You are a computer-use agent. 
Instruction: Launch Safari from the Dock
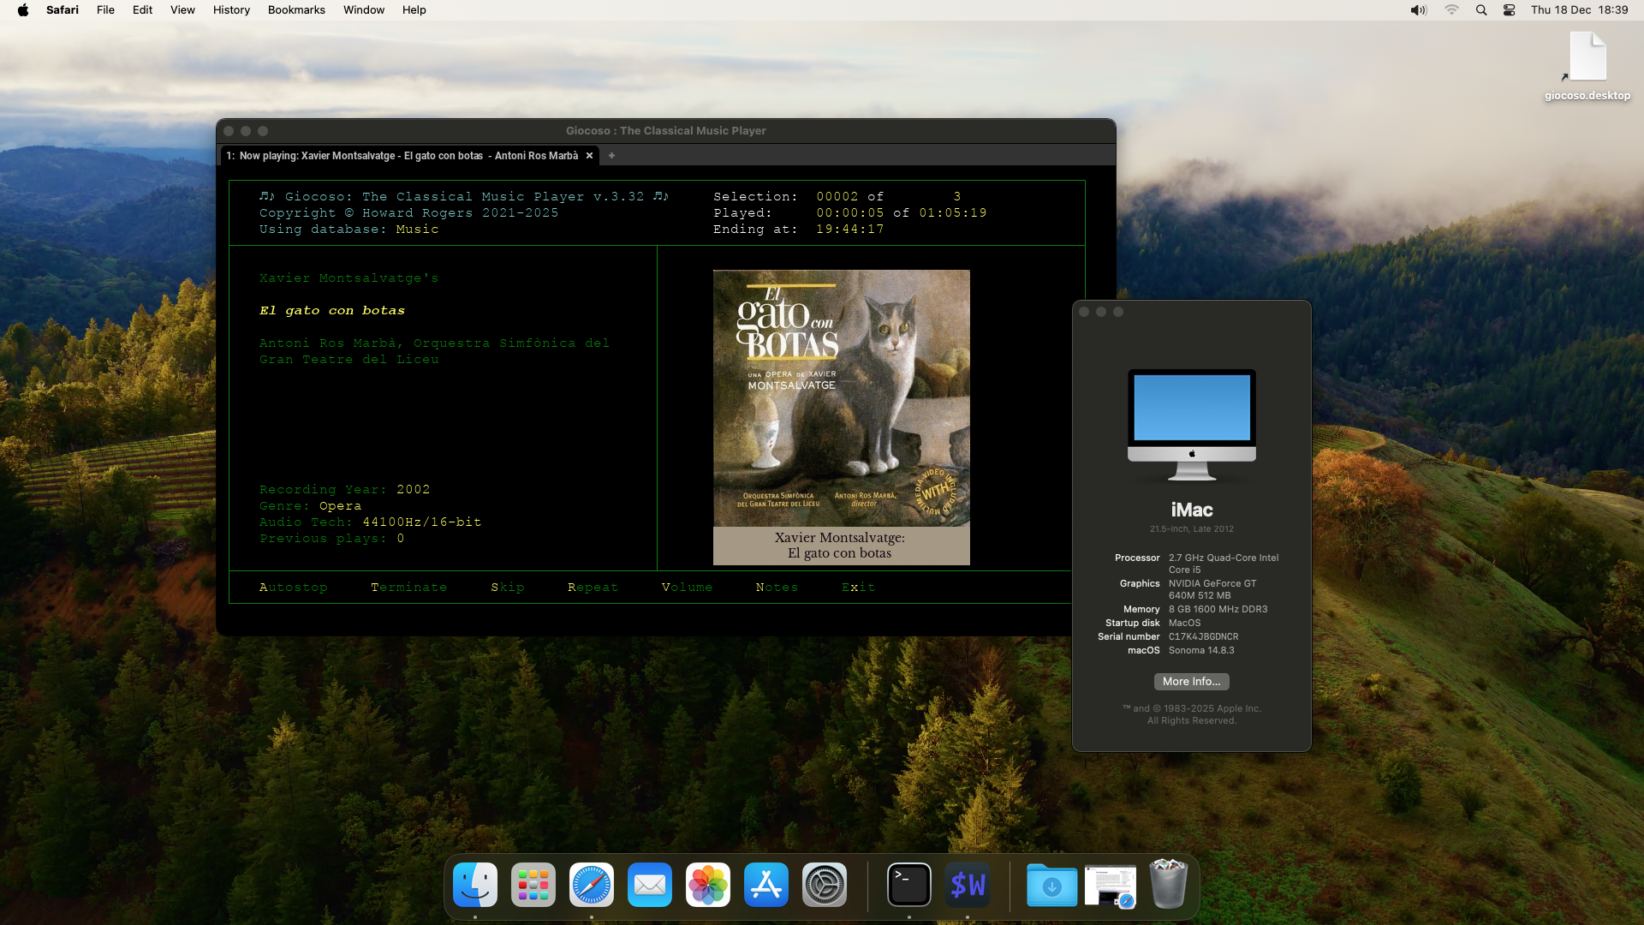pyautogui.click(x=592, y=884)
